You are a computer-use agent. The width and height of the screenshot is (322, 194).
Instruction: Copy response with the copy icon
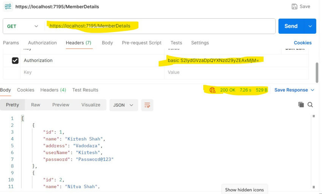tap(301, 105)
